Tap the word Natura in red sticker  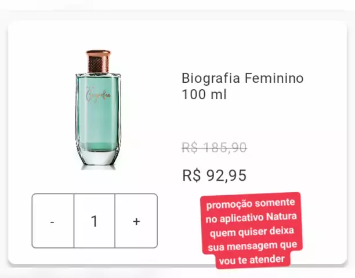pos(281,217)
